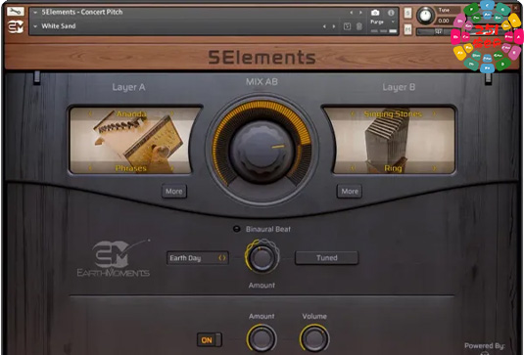Mute the instrument with the M button

pyautogui.click(x=407, y=29)
